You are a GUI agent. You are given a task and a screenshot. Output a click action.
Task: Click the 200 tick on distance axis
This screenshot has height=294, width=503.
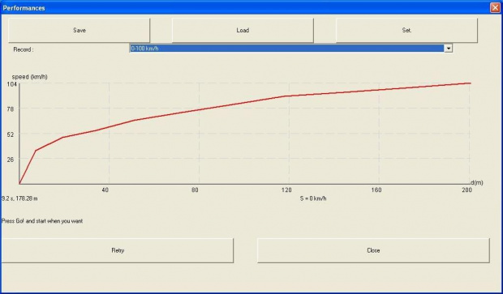click(x=466, y=190)
